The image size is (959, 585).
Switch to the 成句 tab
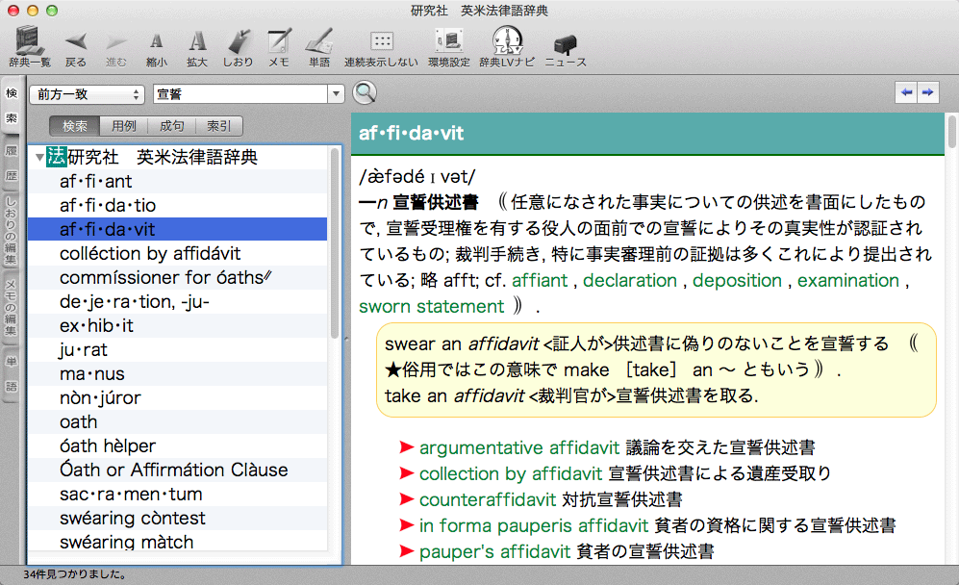(171, 126)
